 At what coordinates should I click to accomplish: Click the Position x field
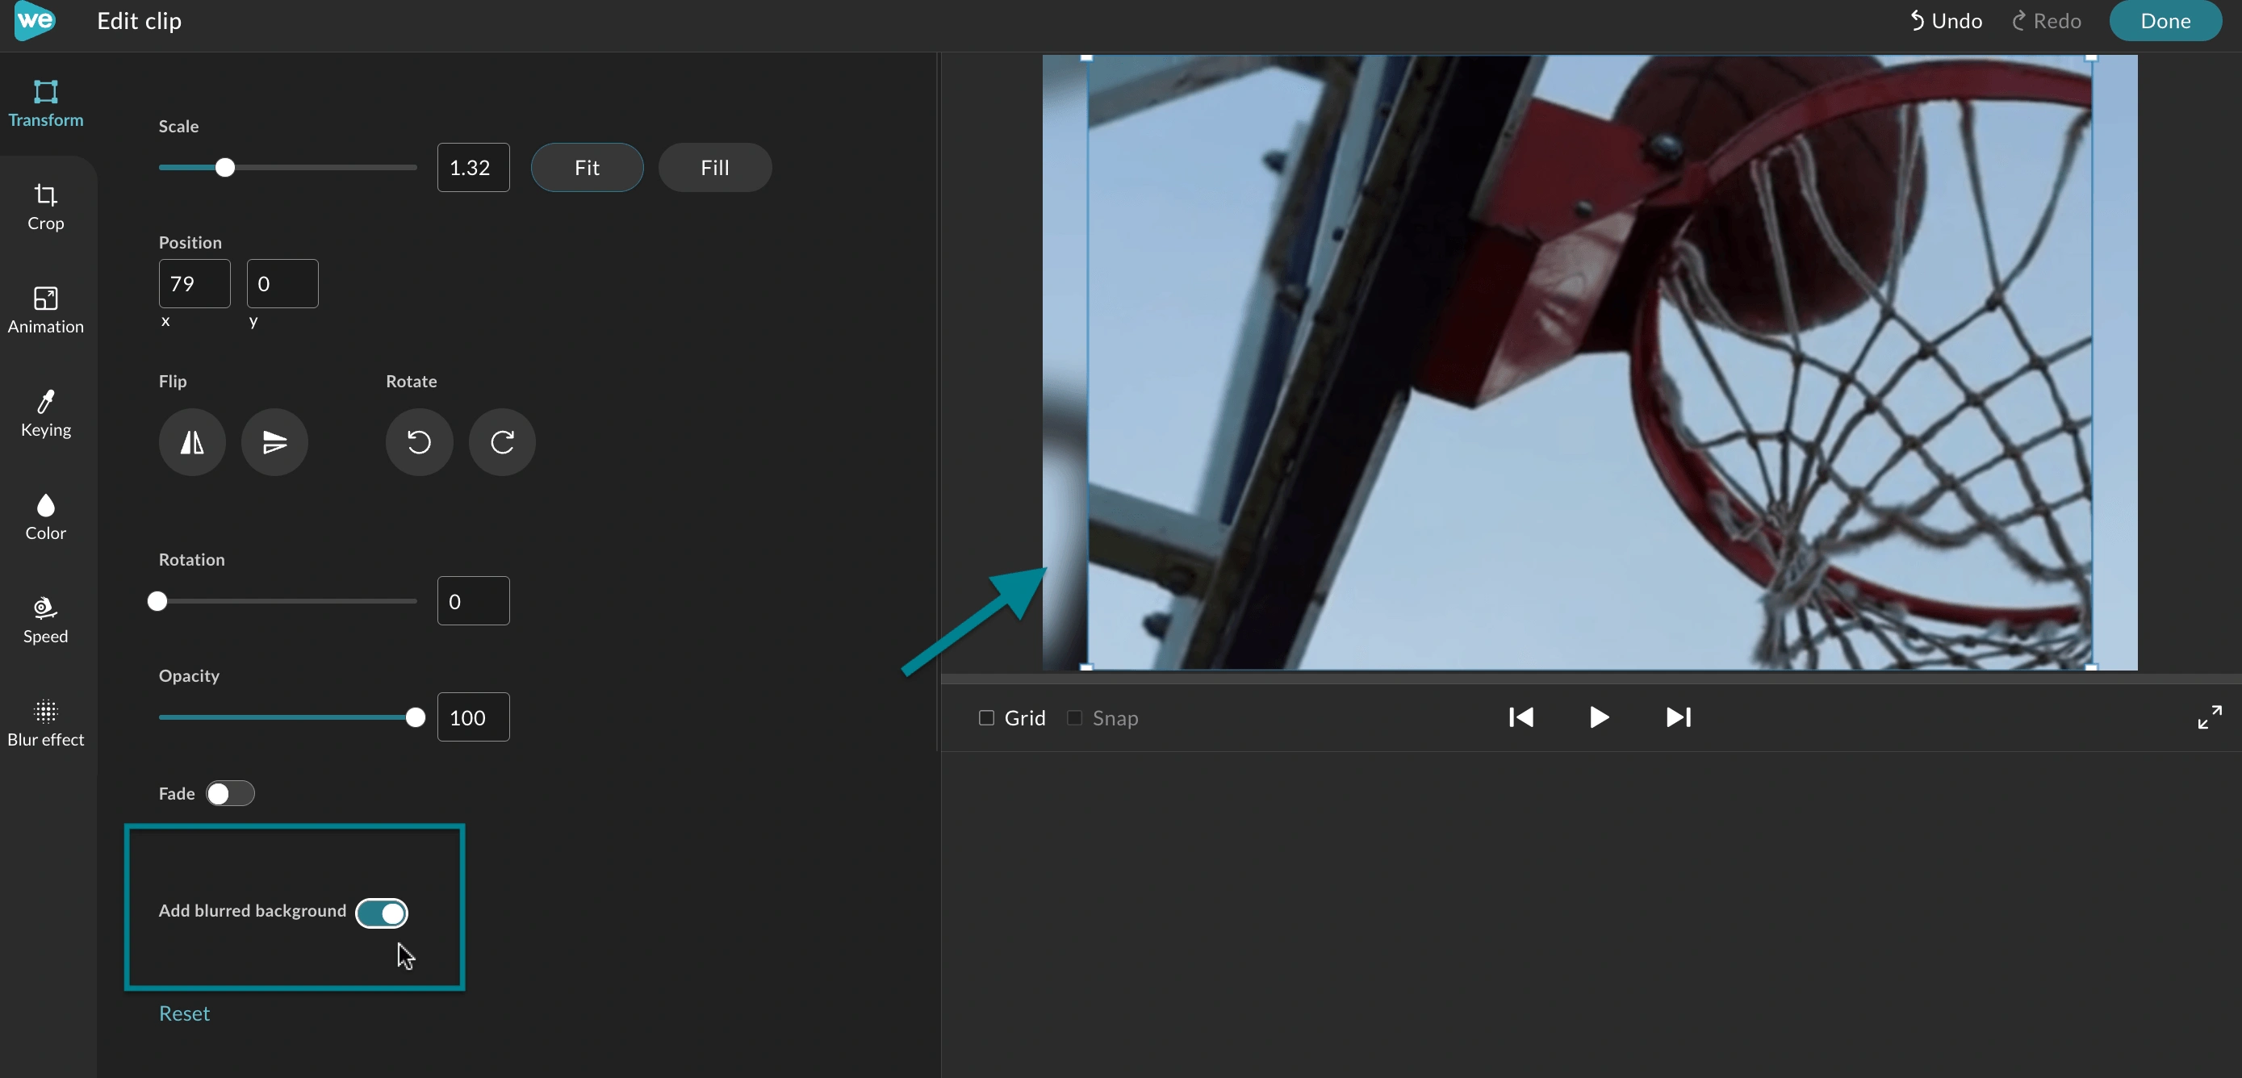[195, 284]
